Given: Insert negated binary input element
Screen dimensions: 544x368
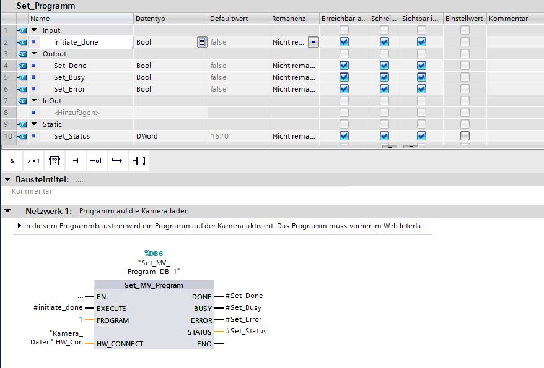Looking at the screenshot, I should pos(95,161).
